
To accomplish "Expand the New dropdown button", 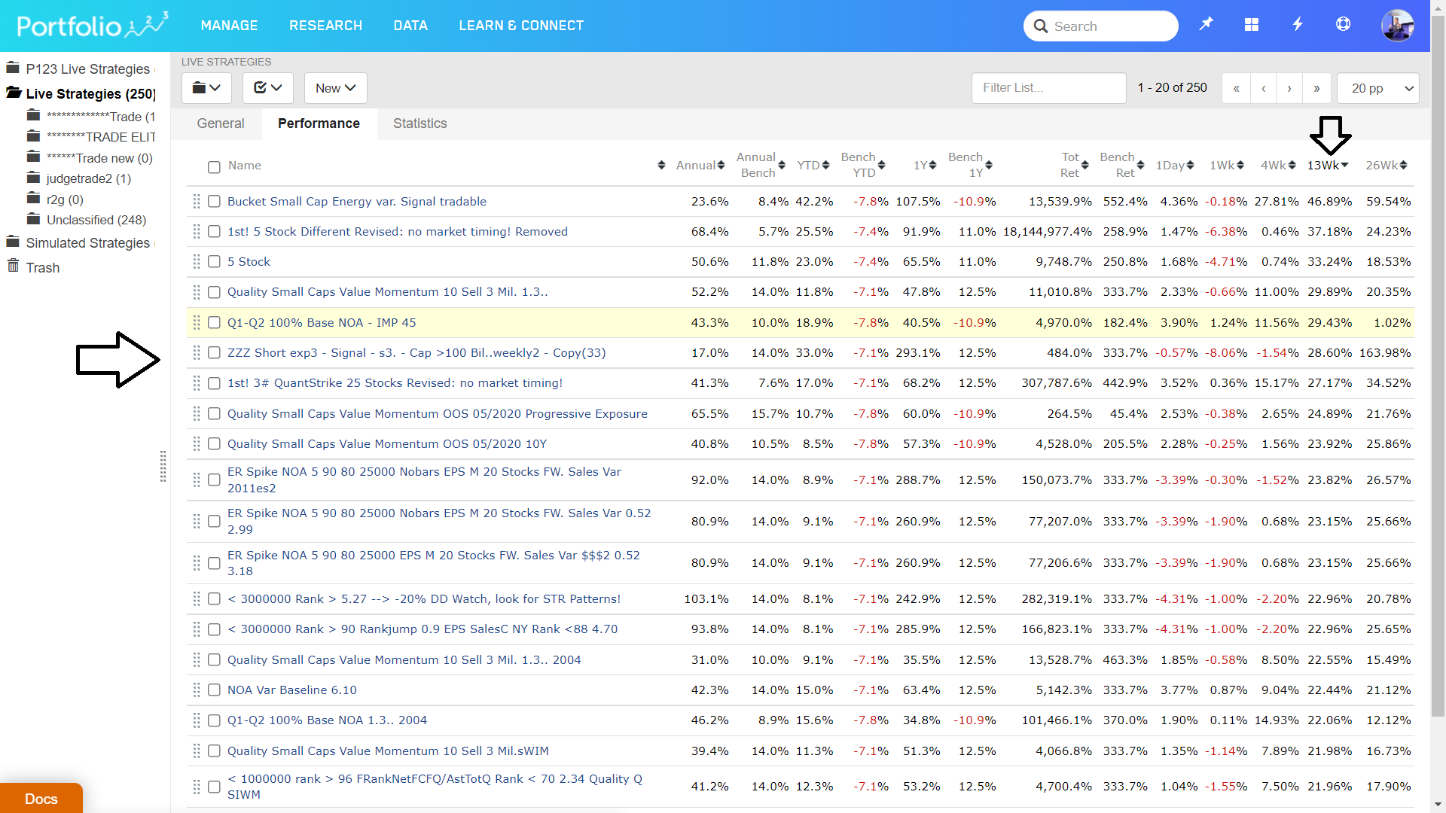I will point(335,88).
